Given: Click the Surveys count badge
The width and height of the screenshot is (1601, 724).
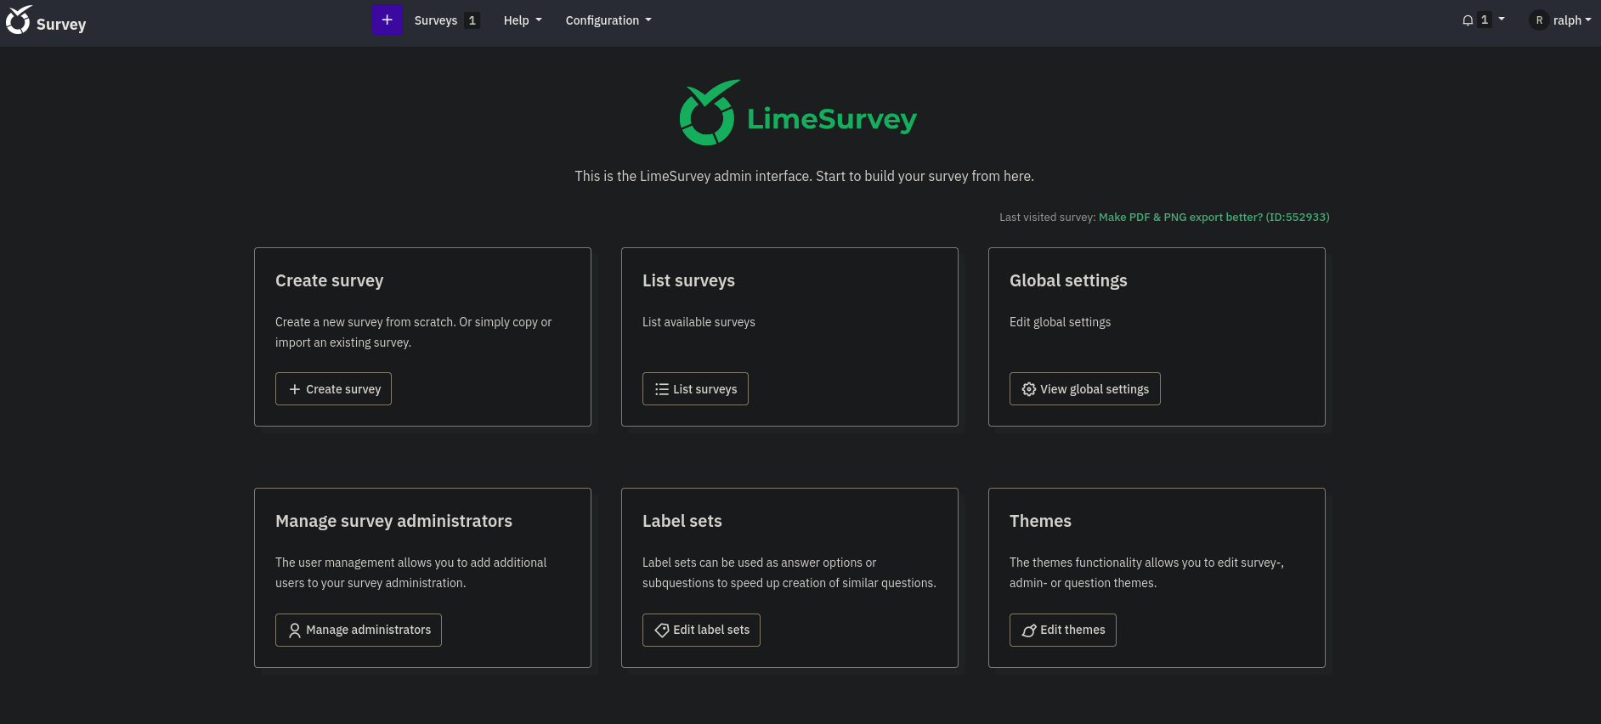Looking at the screenshot, I should click(472, 20).
